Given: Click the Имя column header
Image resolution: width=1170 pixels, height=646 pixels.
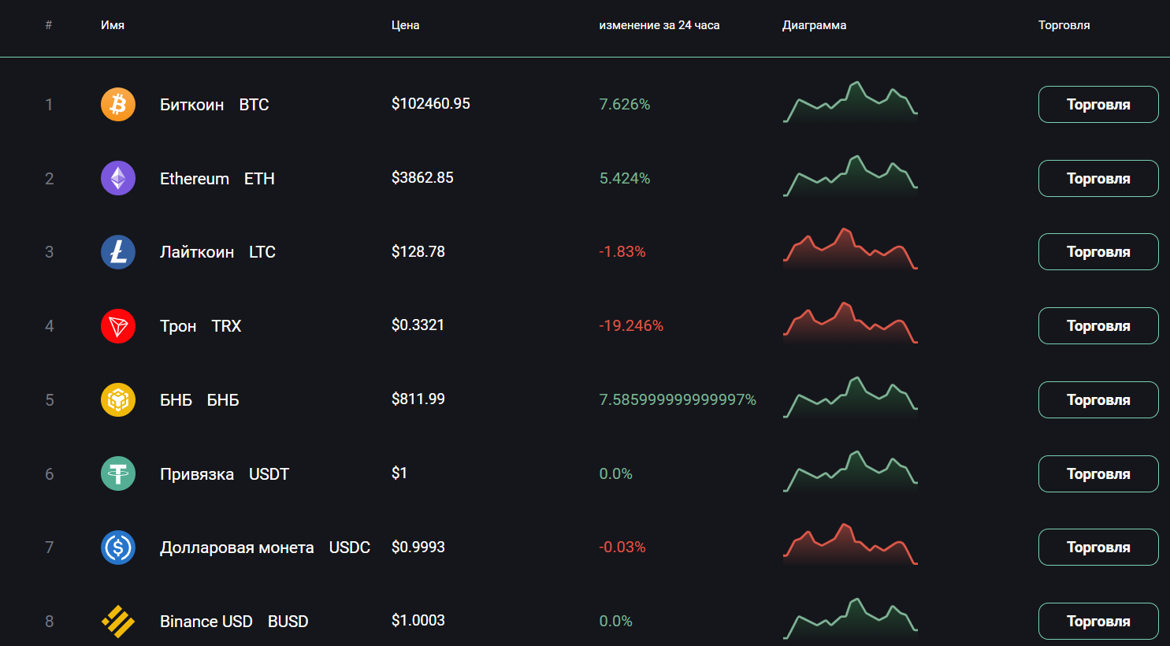Looking at the screenshot, I should [x=113, y=25].
